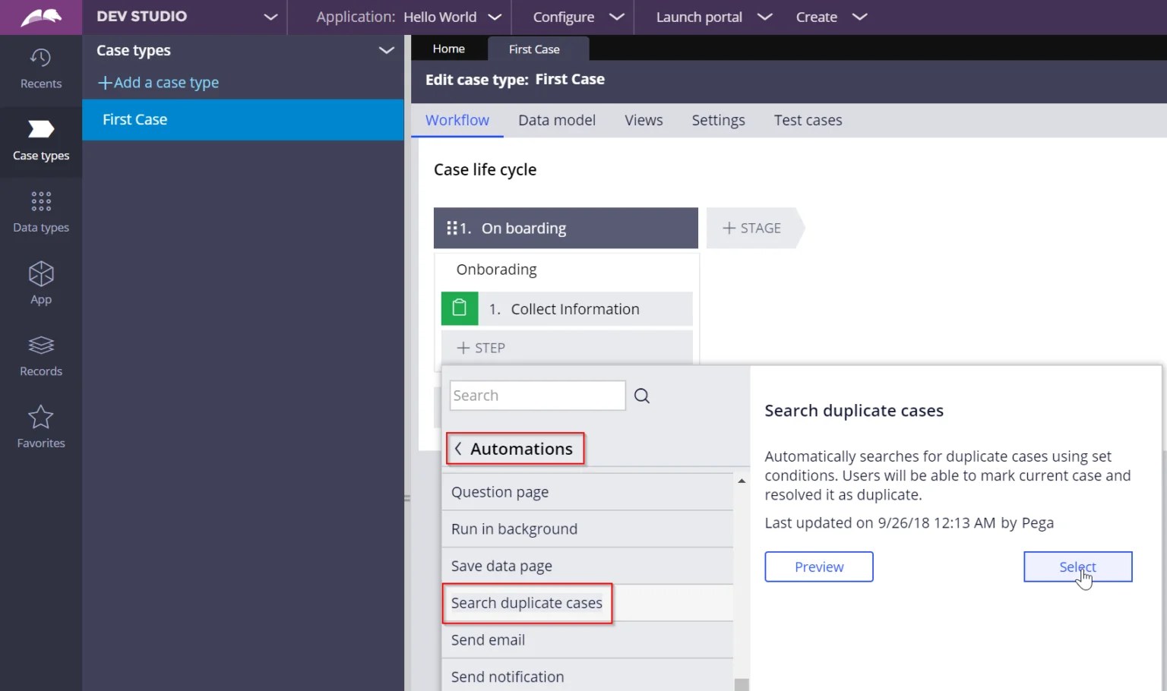Choose Send notification automation
Viewport: 1167px width, 691px height.
click(x=587, y=677)
